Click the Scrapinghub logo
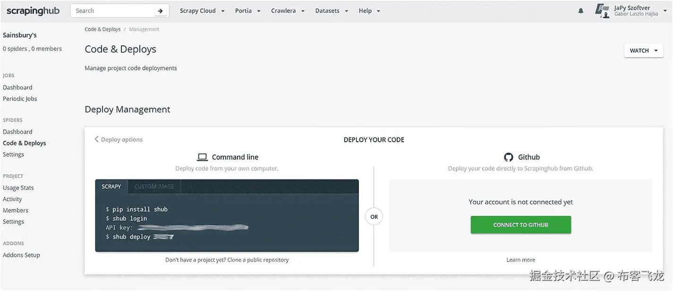 pyautogui.click(x=33, y=11)
